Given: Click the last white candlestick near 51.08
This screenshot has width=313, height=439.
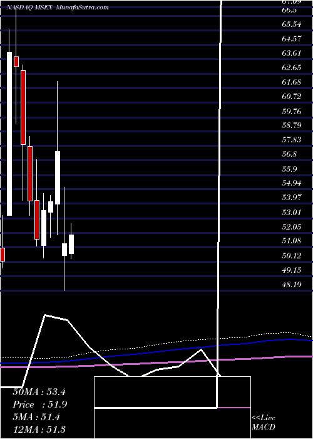Looking at the screenshot, I should pyautogui.click(x=71, y=244).
